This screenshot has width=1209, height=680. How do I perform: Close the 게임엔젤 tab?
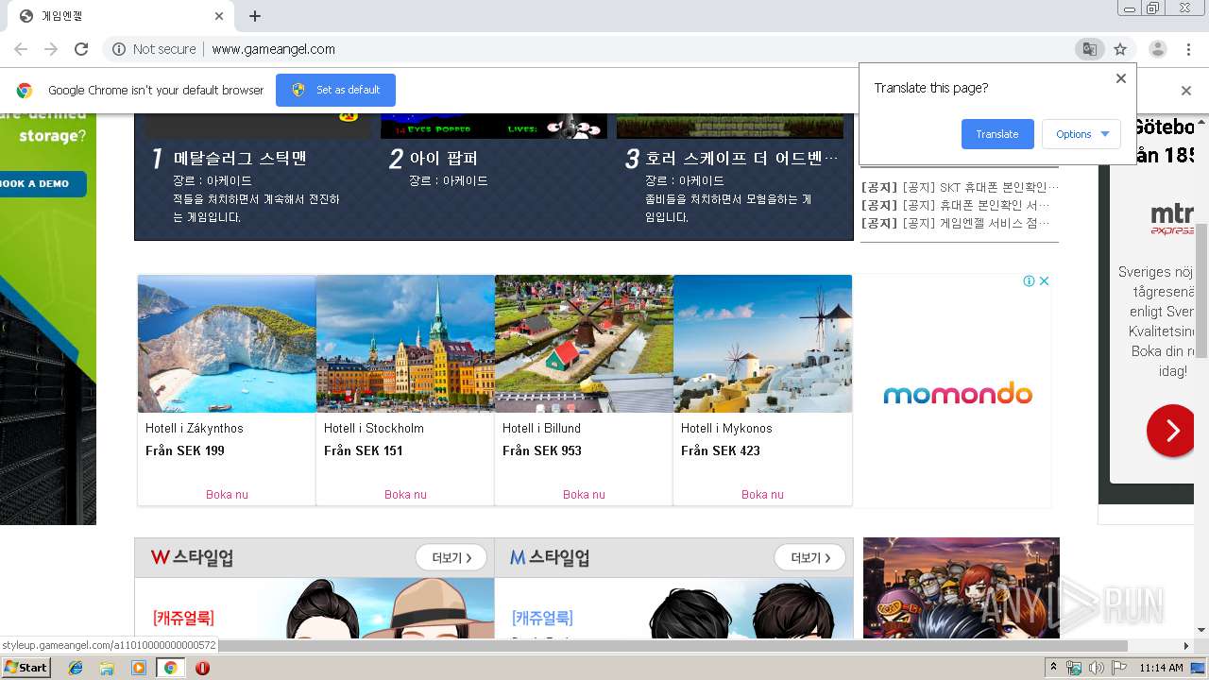pyautogui.click(x=219, y=16)
